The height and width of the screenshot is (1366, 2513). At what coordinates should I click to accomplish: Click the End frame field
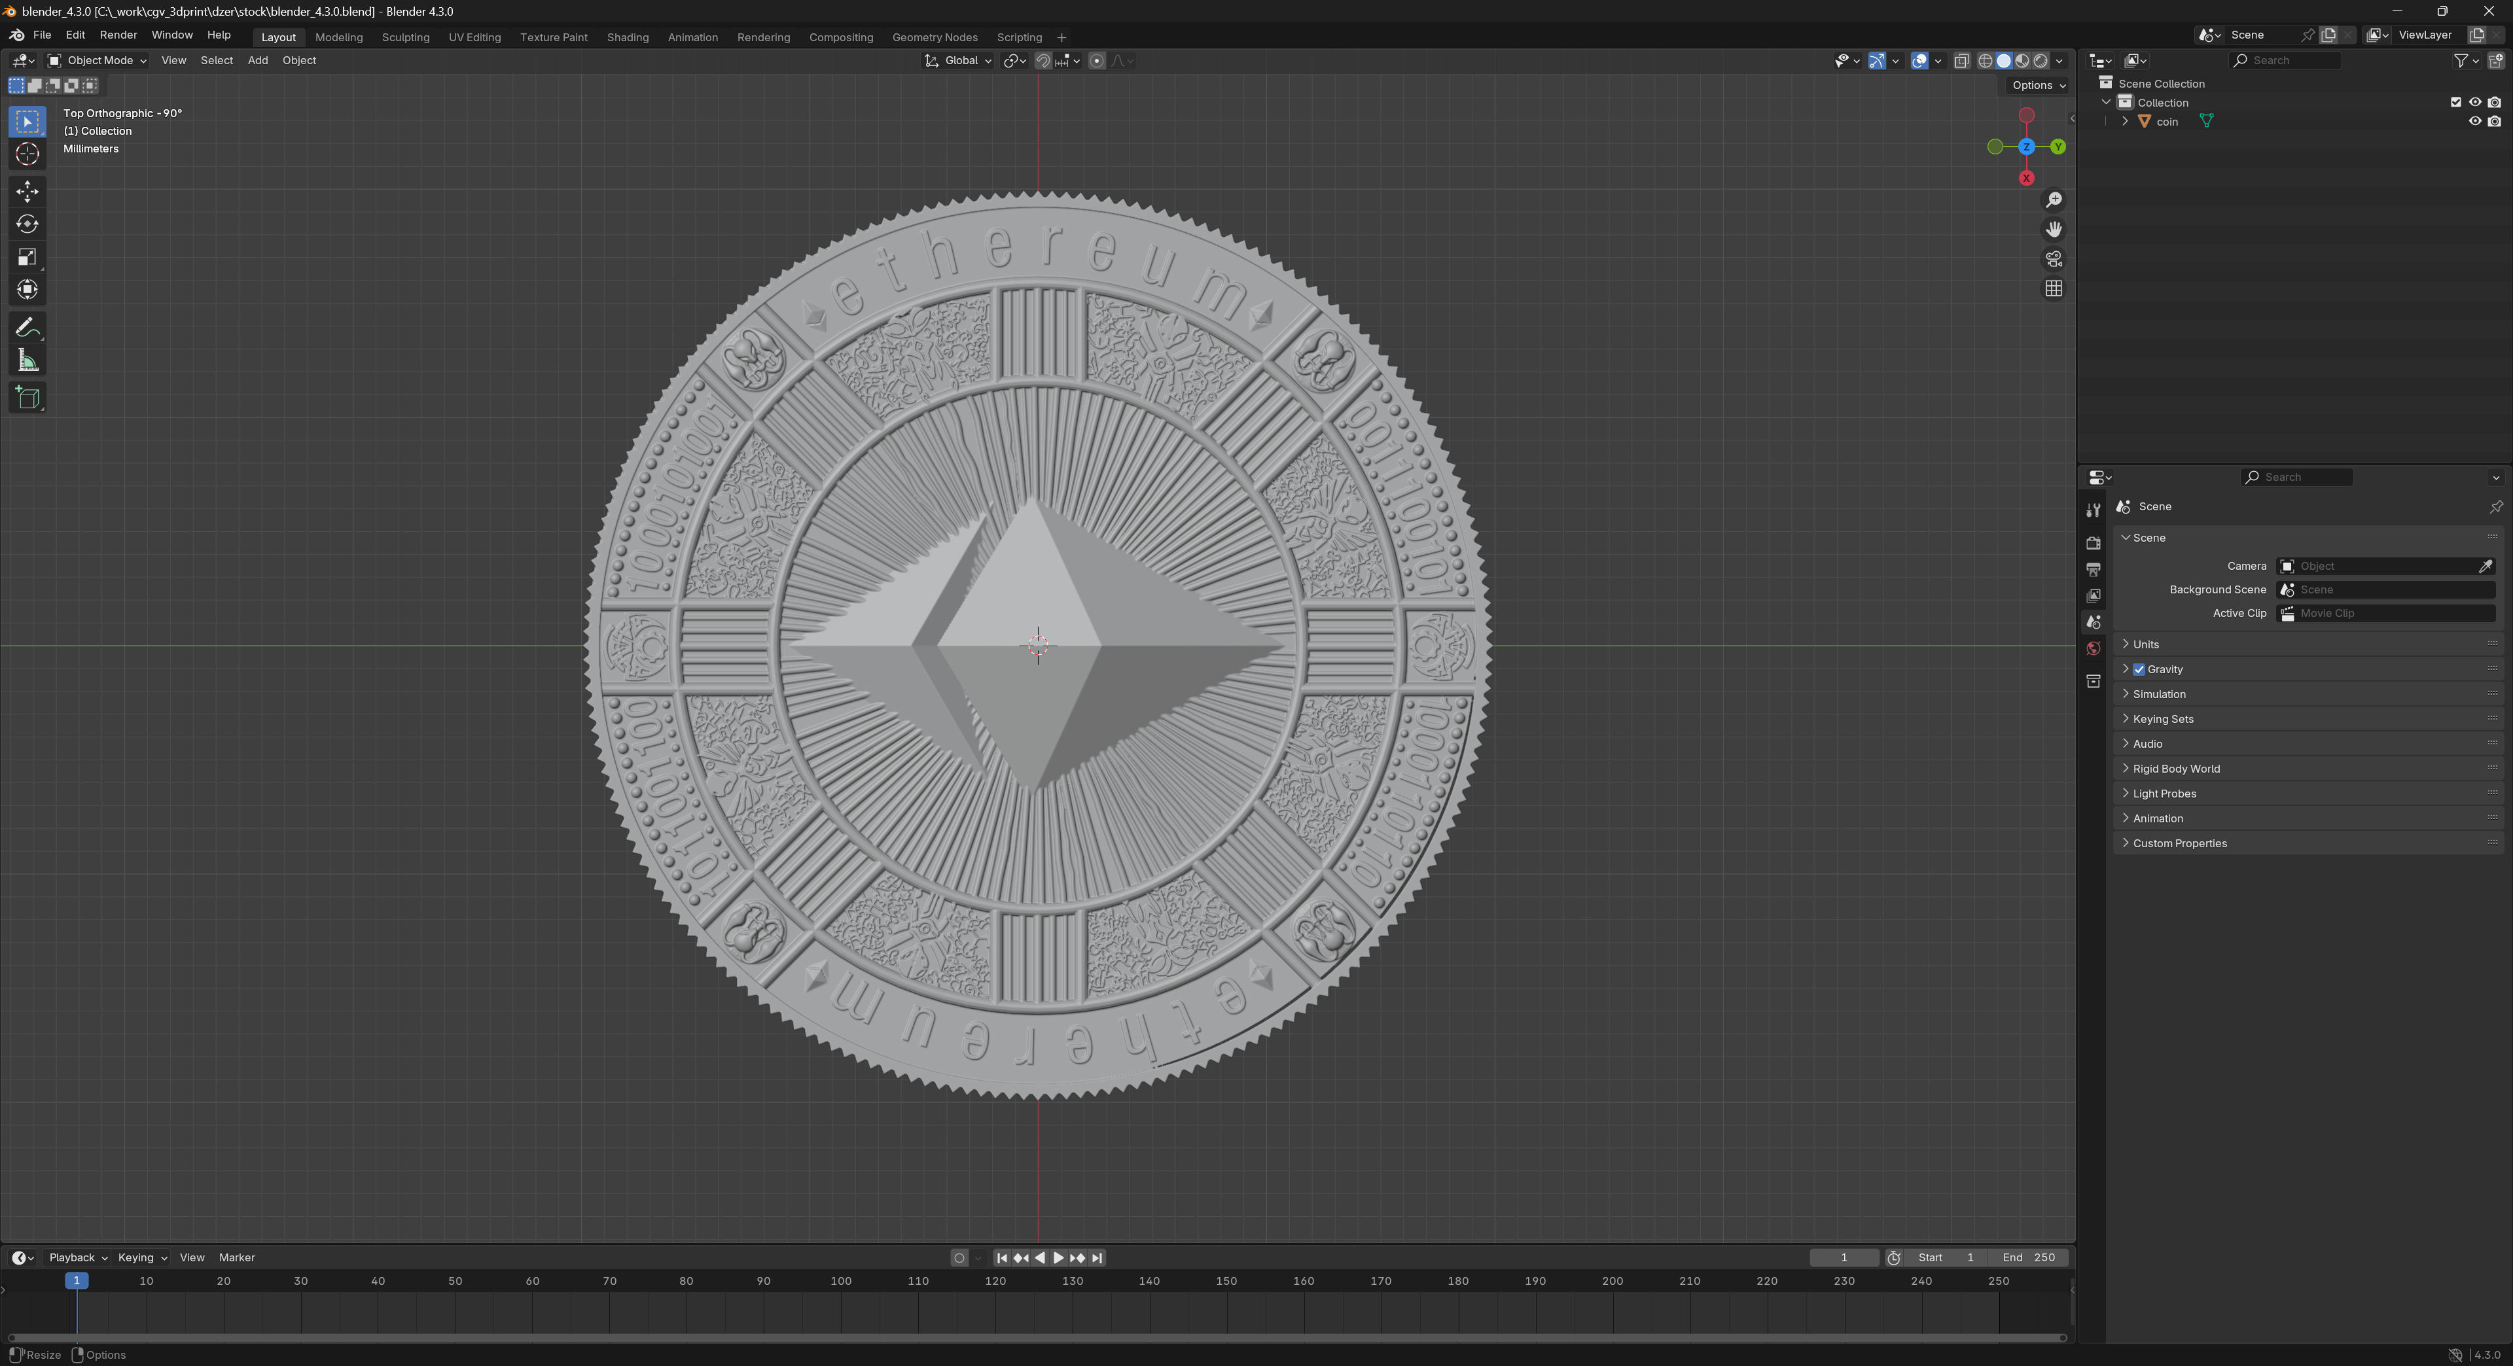[x=2028, y=1258]
